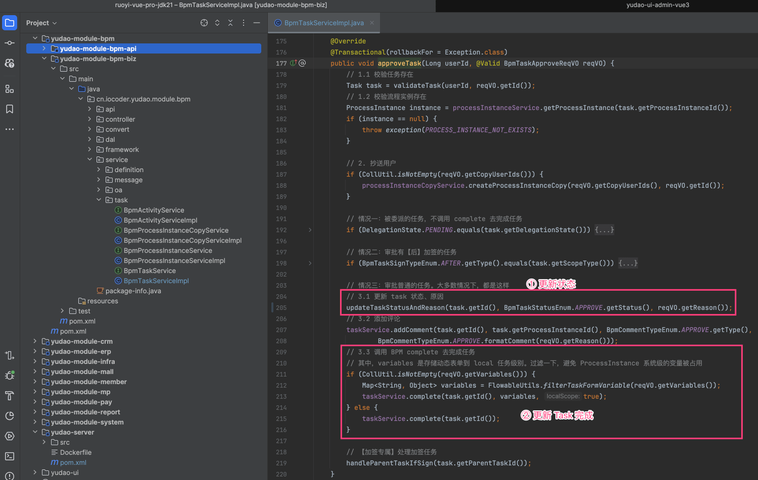
Task: Open the Profiler tool window
Action: 10,416
